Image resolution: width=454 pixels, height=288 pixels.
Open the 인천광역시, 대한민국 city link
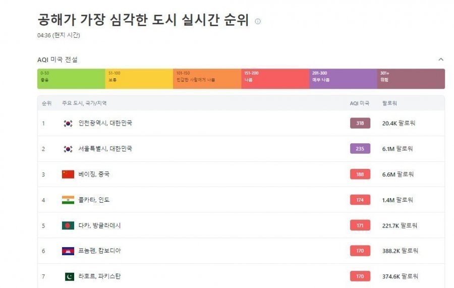(x=105, y=123)
